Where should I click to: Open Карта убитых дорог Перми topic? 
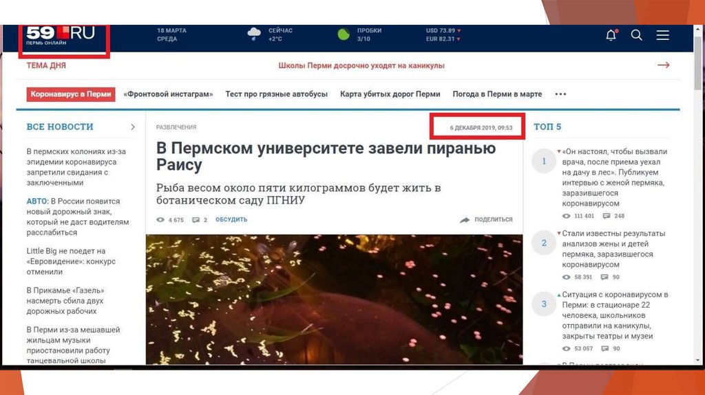390,94
